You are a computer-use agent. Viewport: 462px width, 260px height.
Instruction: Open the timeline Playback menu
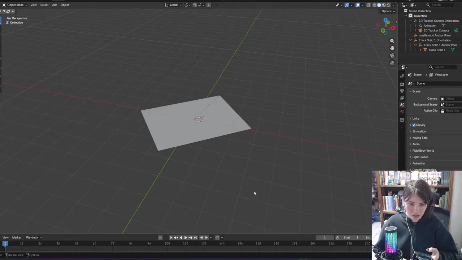34,238
